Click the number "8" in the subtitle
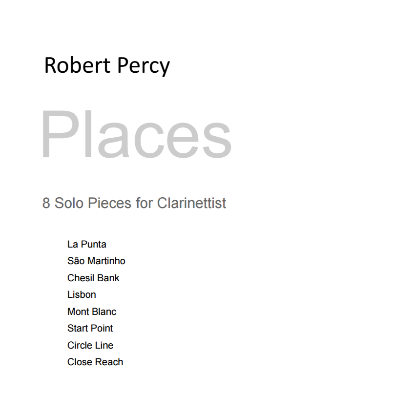416x416 pixels. click(46, 203)
